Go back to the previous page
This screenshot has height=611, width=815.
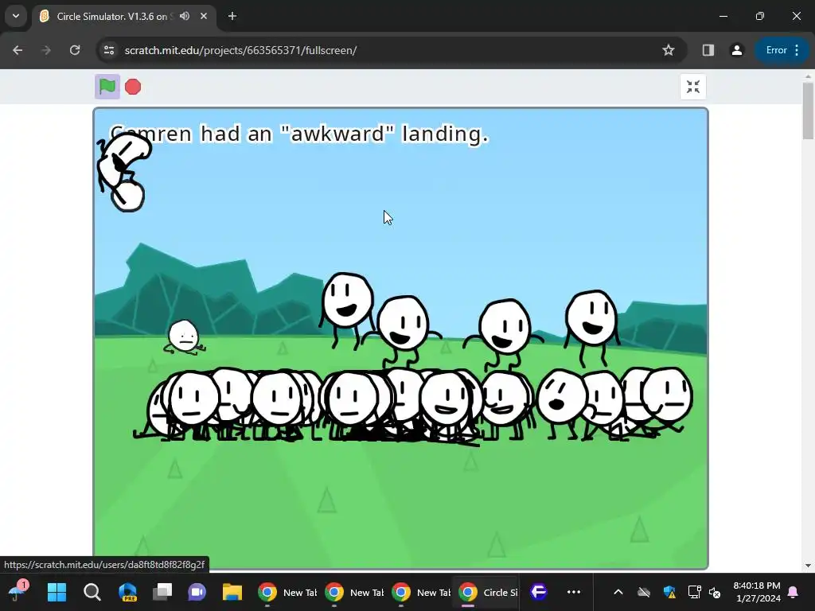point(18,50)
